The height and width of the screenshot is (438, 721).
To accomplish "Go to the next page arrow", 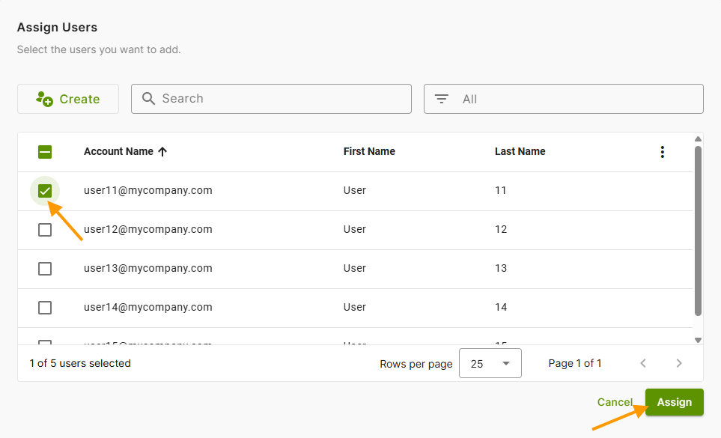I will click(x=678, y=364).
